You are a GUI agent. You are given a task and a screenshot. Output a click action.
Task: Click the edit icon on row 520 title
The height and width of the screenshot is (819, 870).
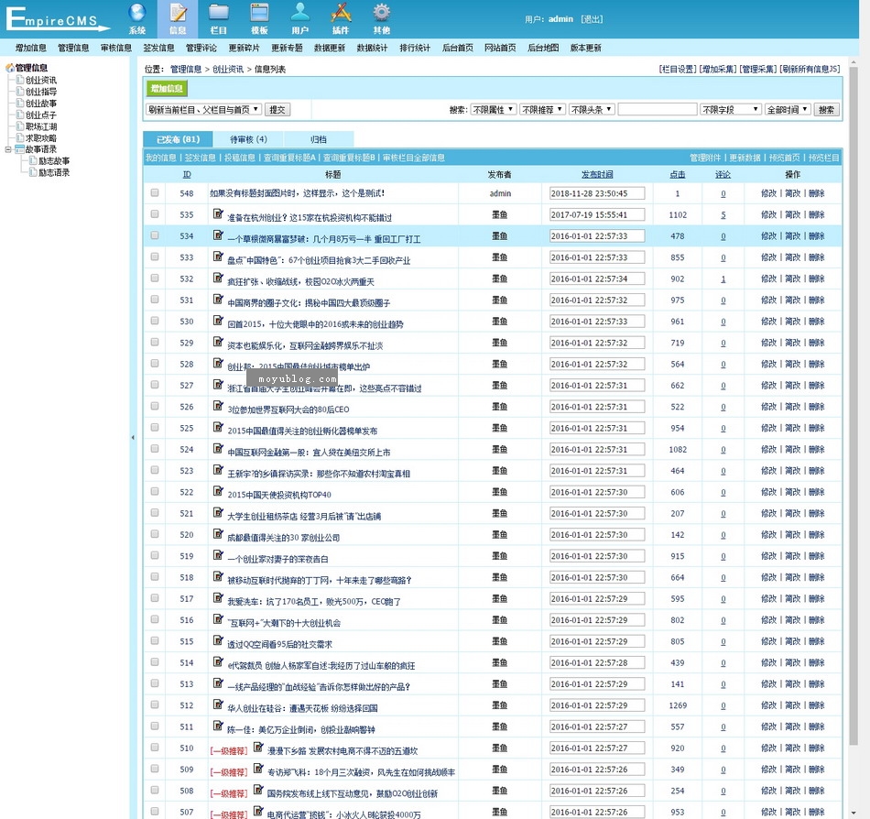(218, 534)
